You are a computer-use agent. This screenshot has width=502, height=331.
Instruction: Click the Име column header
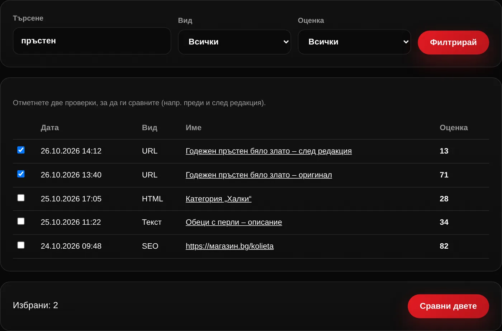click(x=194, y=128)
